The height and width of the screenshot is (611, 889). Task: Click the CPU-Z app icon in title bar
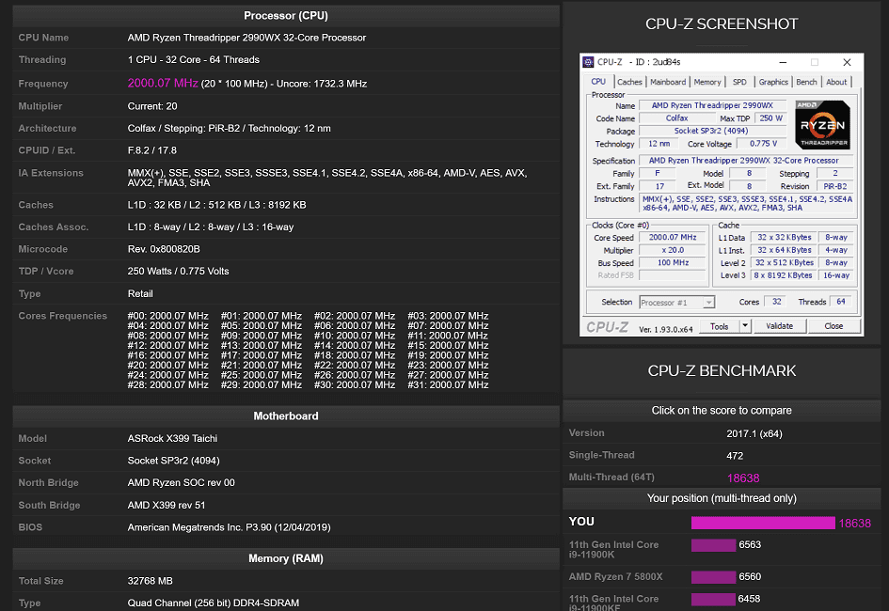point(588,62)
